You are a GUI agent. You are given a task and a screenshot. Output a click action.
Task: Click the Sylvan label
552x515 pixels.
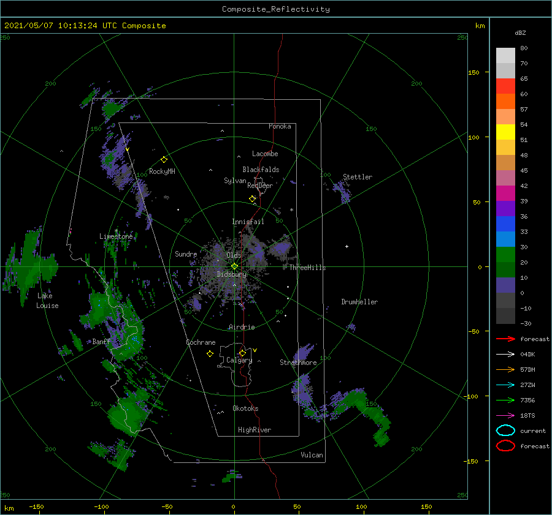point(235,181)
